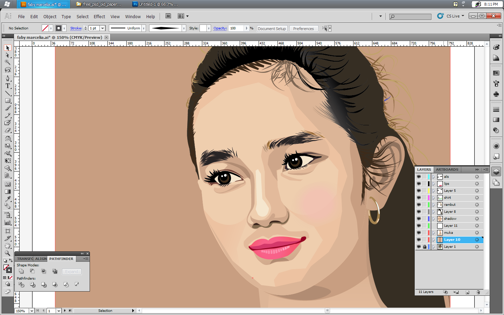504x315 pixels.
Task: Hide the shirt layer
Action: tap(419, 198)
